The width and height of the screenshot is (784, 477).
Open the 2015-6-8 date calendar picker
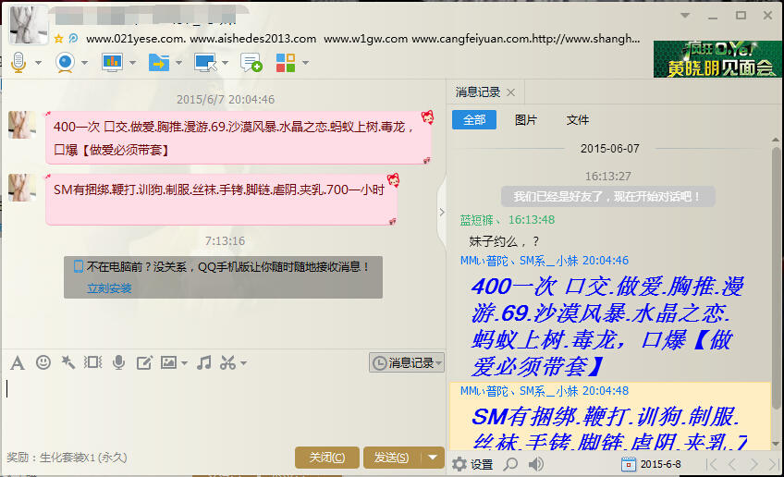[629, 464]
